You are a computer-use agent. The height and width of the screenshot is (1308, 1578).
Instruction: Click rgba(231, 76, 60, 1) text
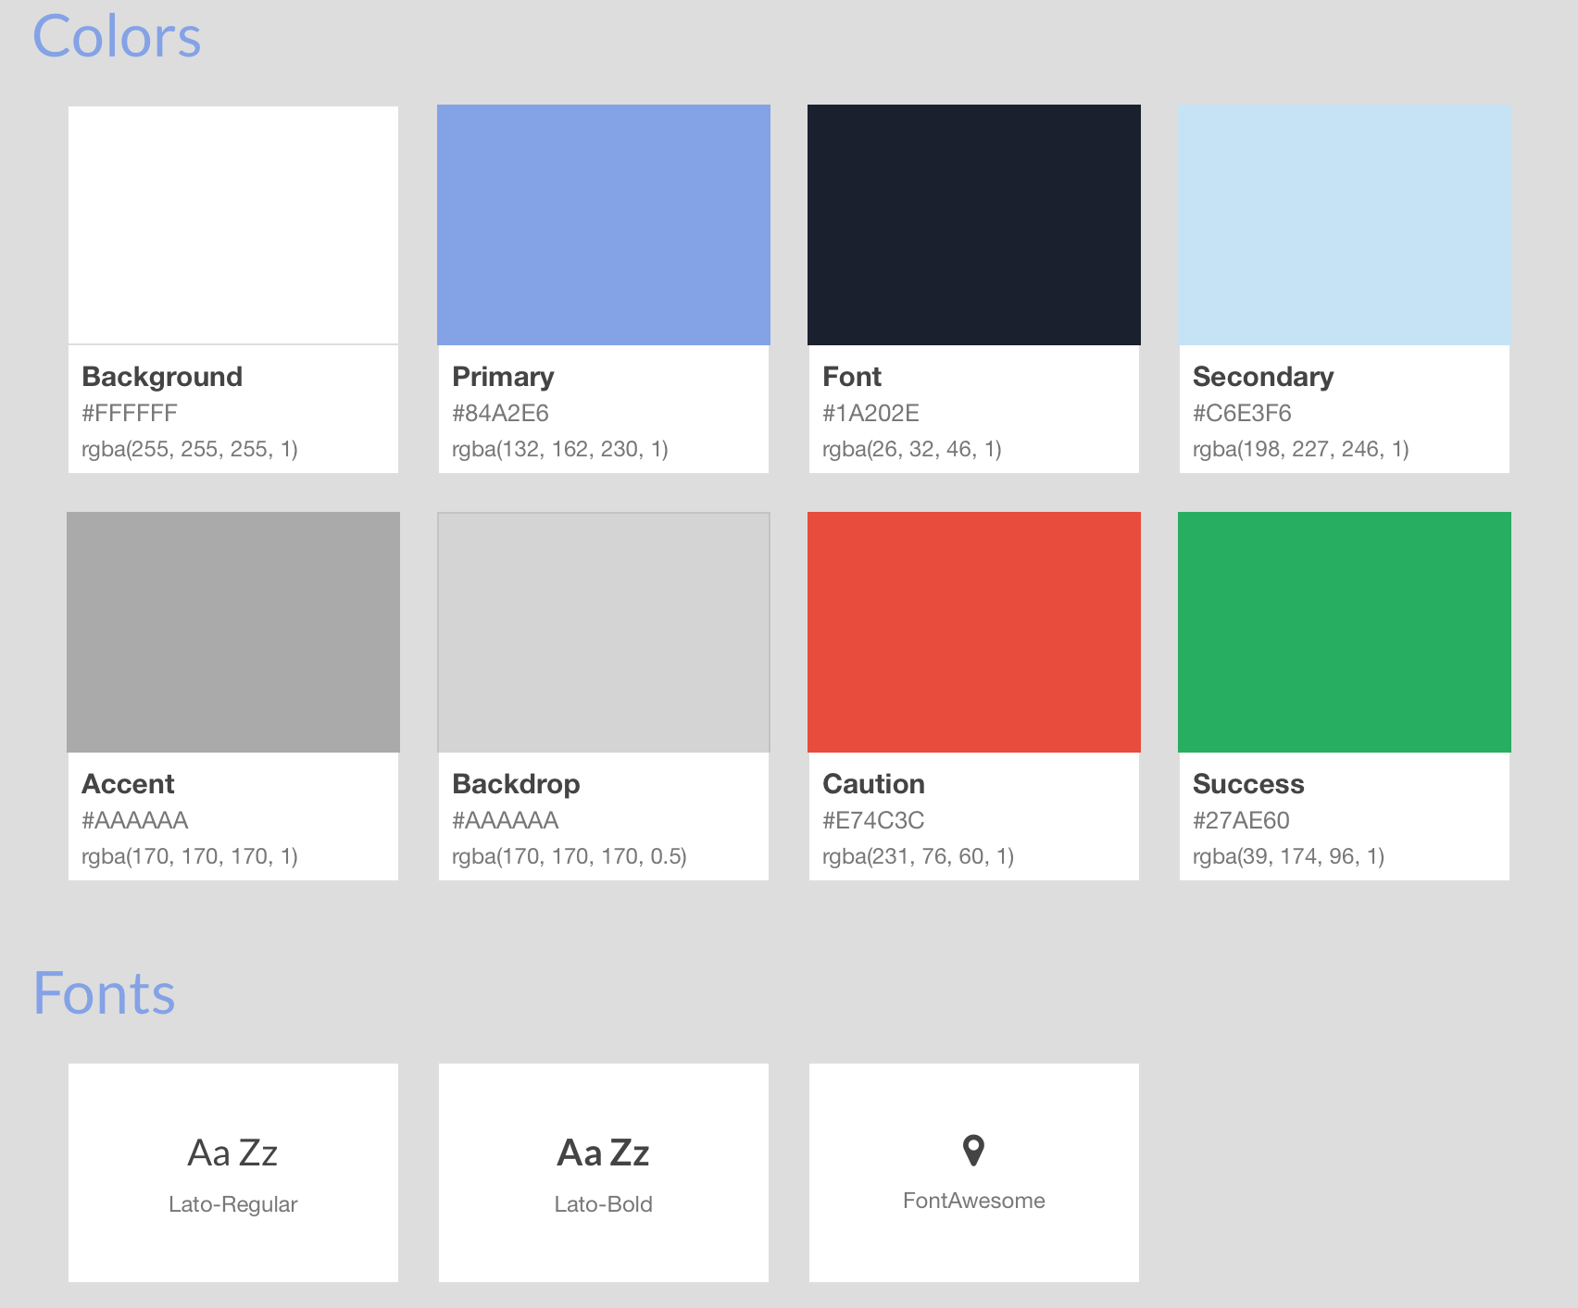(919, 857)
